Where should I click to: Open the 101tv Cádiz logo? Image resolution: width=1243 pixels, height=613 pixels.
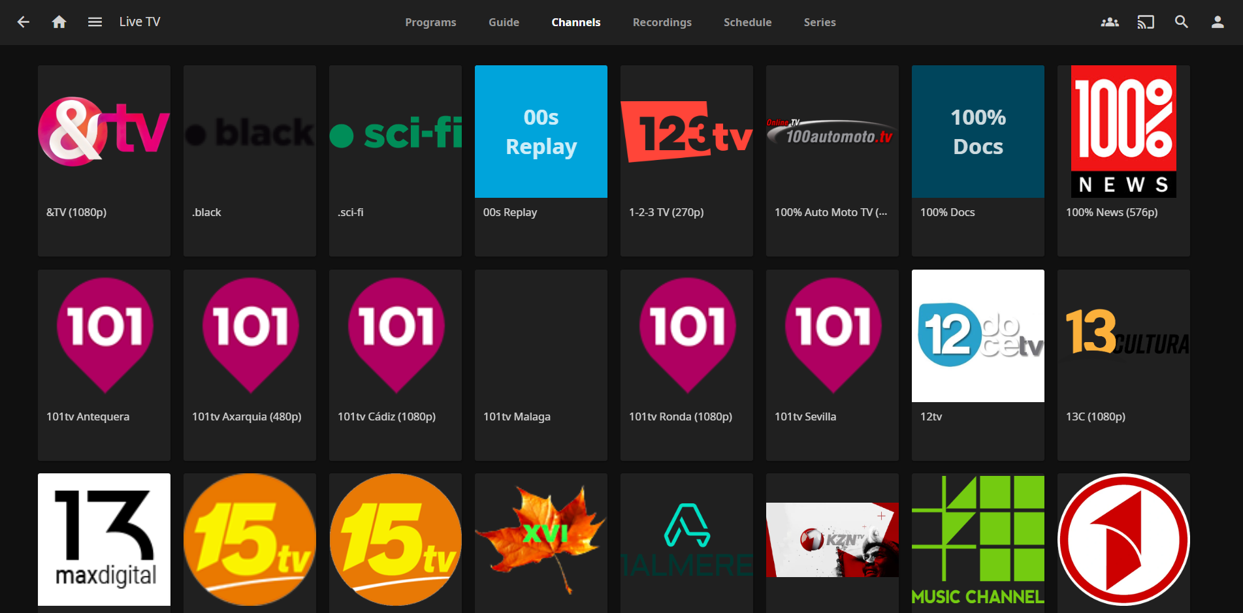click(x=395, y=336)
